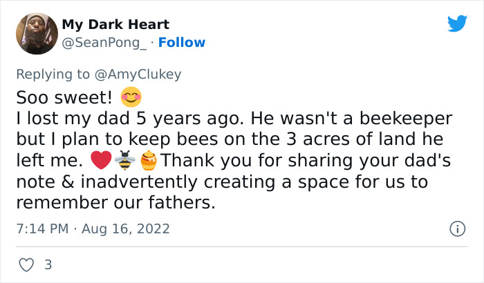Click the 'remember our fathers' line
The image size is (484, 283).
pyautogui.click(x=115, y=204)
